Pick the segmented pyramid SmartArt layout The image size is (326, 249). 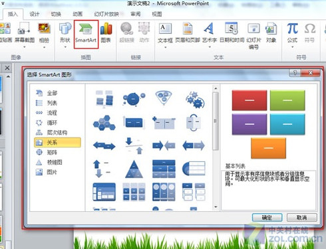134,169
